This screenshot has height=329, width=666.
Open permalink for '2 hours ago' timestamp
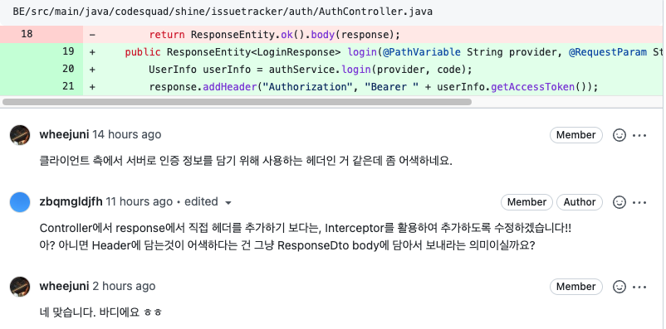click(x=124, y=286)
